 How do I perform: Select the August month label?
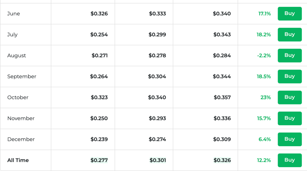click(17, 56)
